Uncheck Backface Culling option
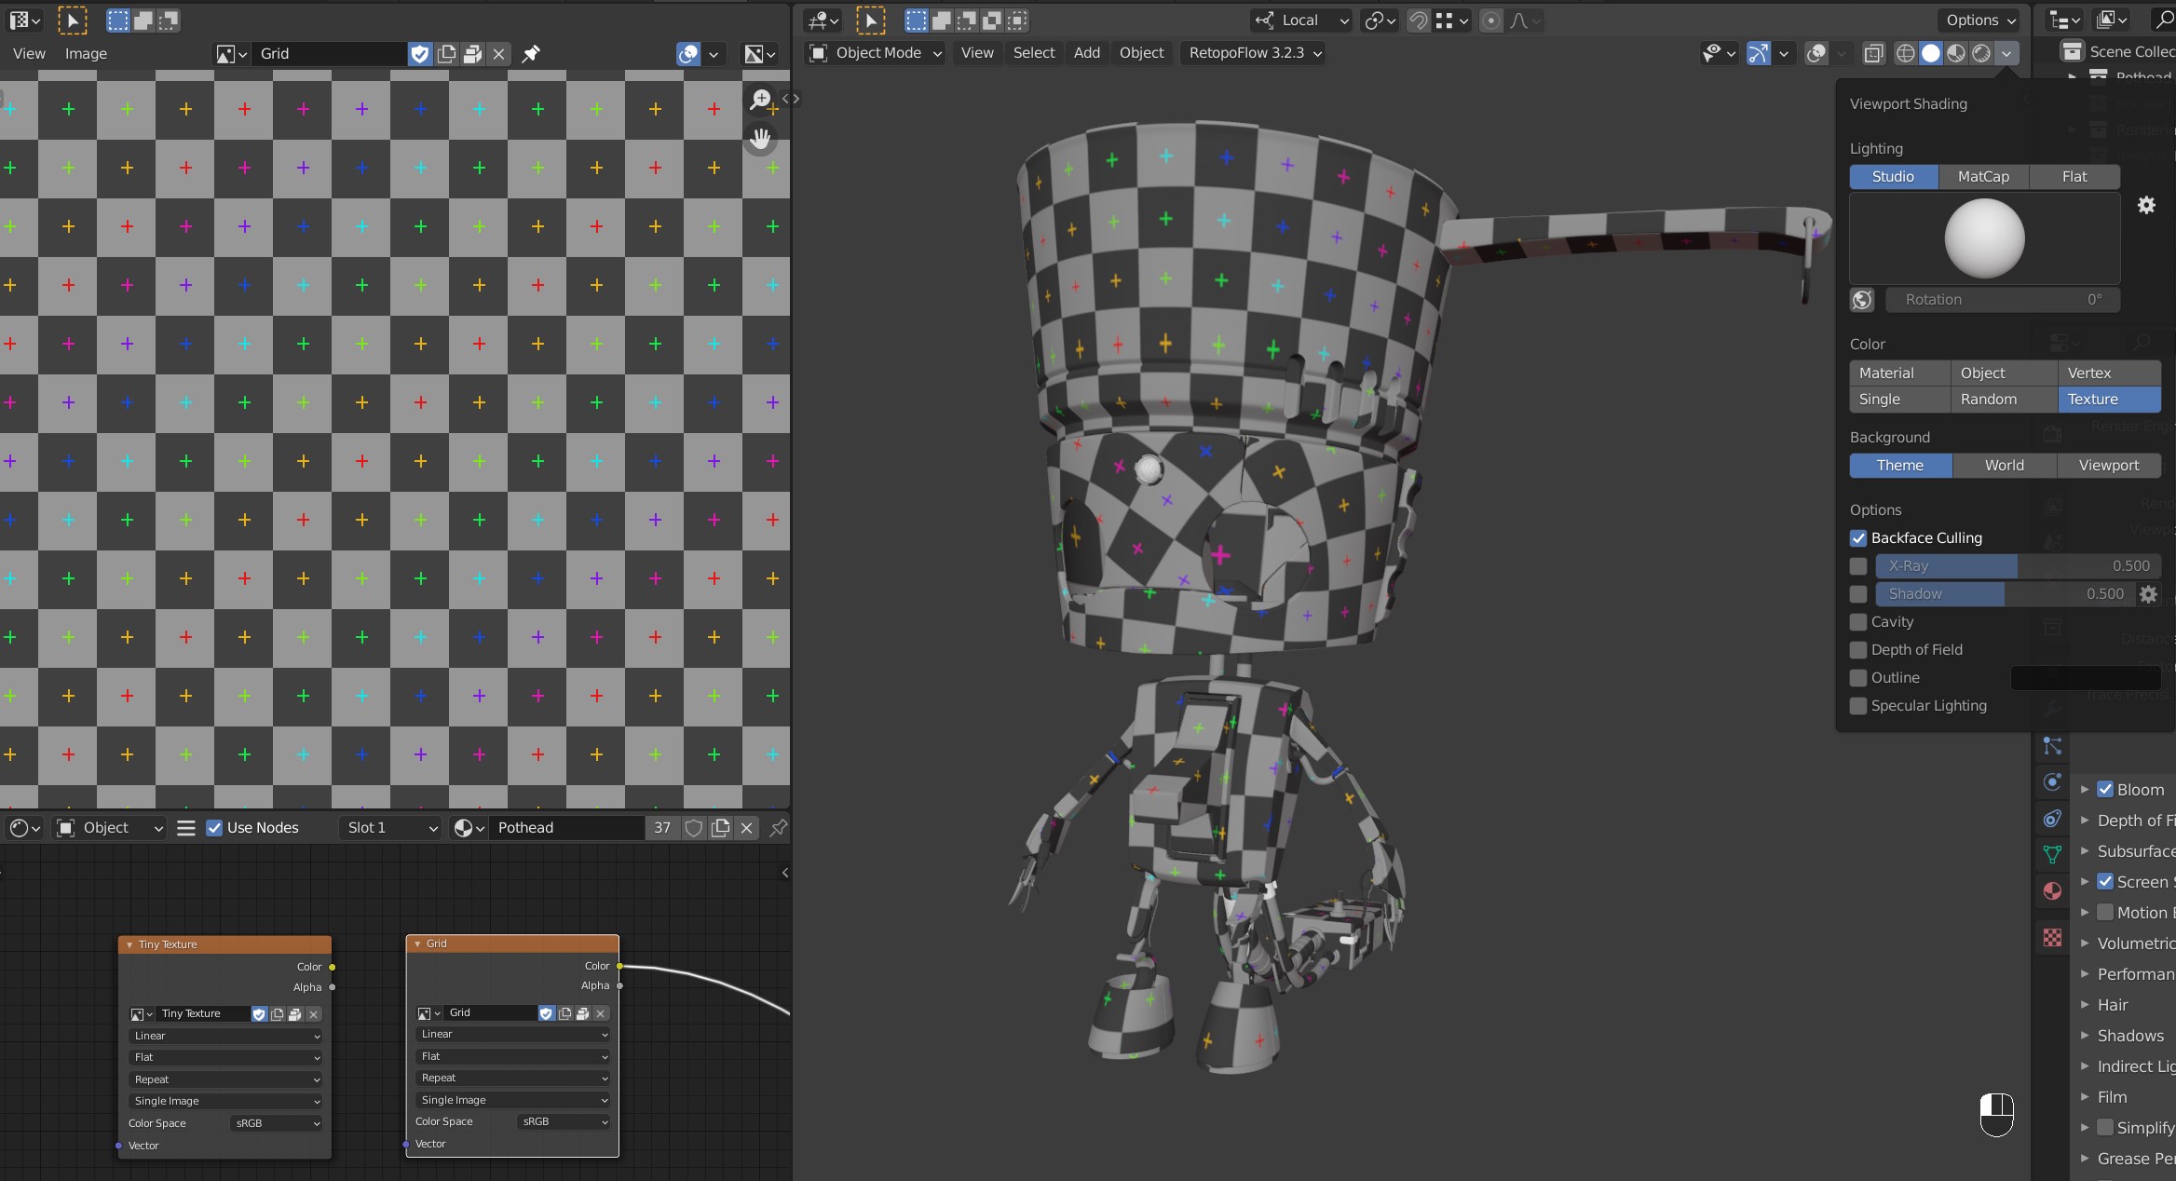This screenshot has height=1181, width=2176. point(1859,538)
